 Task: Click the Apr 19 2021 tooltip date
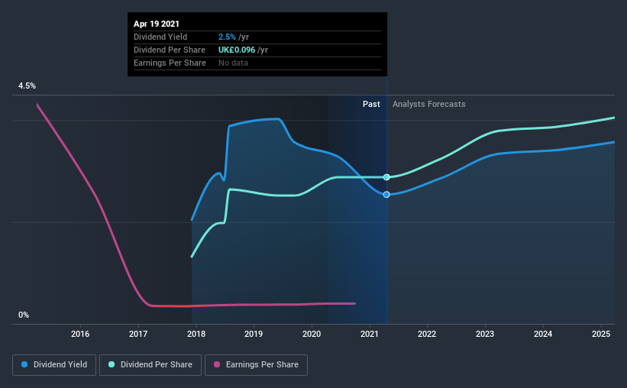point(157,24)
